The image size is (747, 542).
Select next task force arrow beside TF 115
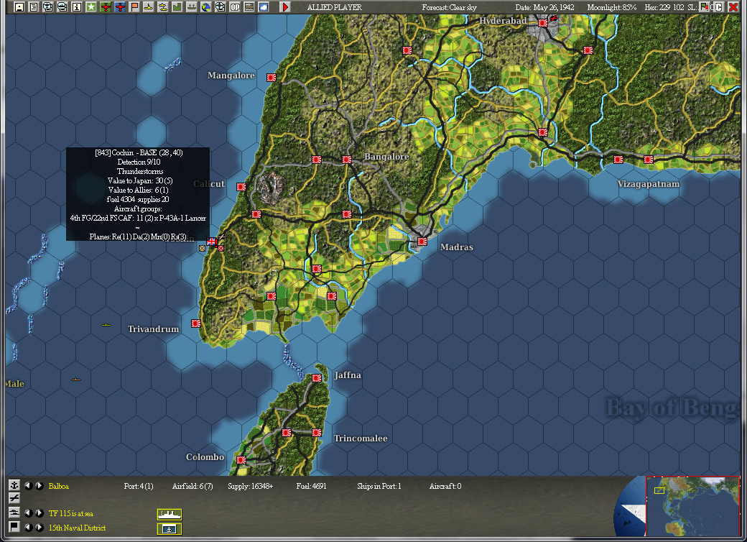[x=39, y=513]
